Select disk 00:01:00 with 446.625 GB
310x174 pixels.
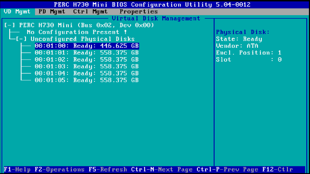87,46
